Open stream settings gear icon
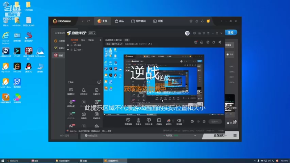290x163 pixels. point(204,121)
